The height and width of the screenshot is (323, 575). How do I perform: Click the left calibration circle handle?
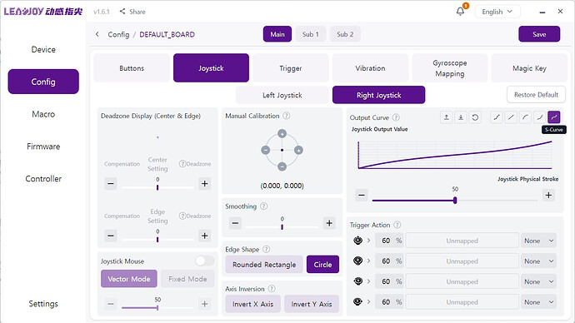click(x=266, y=150)
